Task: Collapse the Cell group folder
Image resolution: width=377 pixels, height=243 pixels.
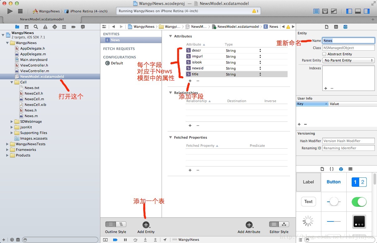Action: click(x=12, y=82)
